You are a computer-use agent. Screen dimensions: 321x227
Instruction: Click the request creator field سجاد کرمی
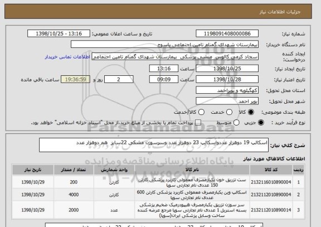175,57
